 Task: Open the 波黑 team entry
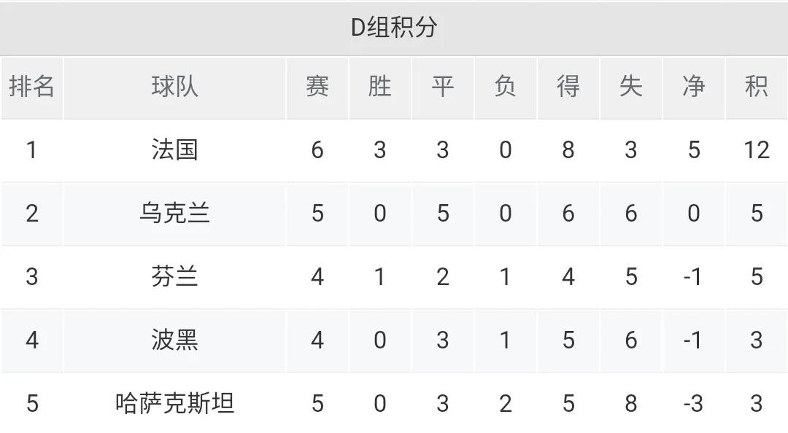pos(174,340)
